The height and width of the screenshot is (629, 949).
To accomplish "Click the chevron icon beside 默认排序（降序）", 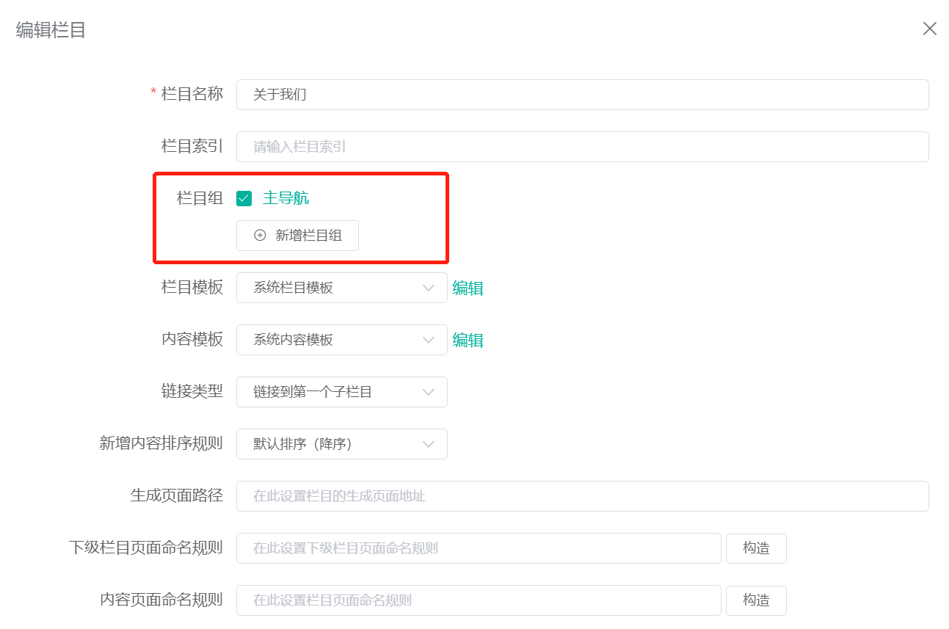I will click(x=430, y=444).
